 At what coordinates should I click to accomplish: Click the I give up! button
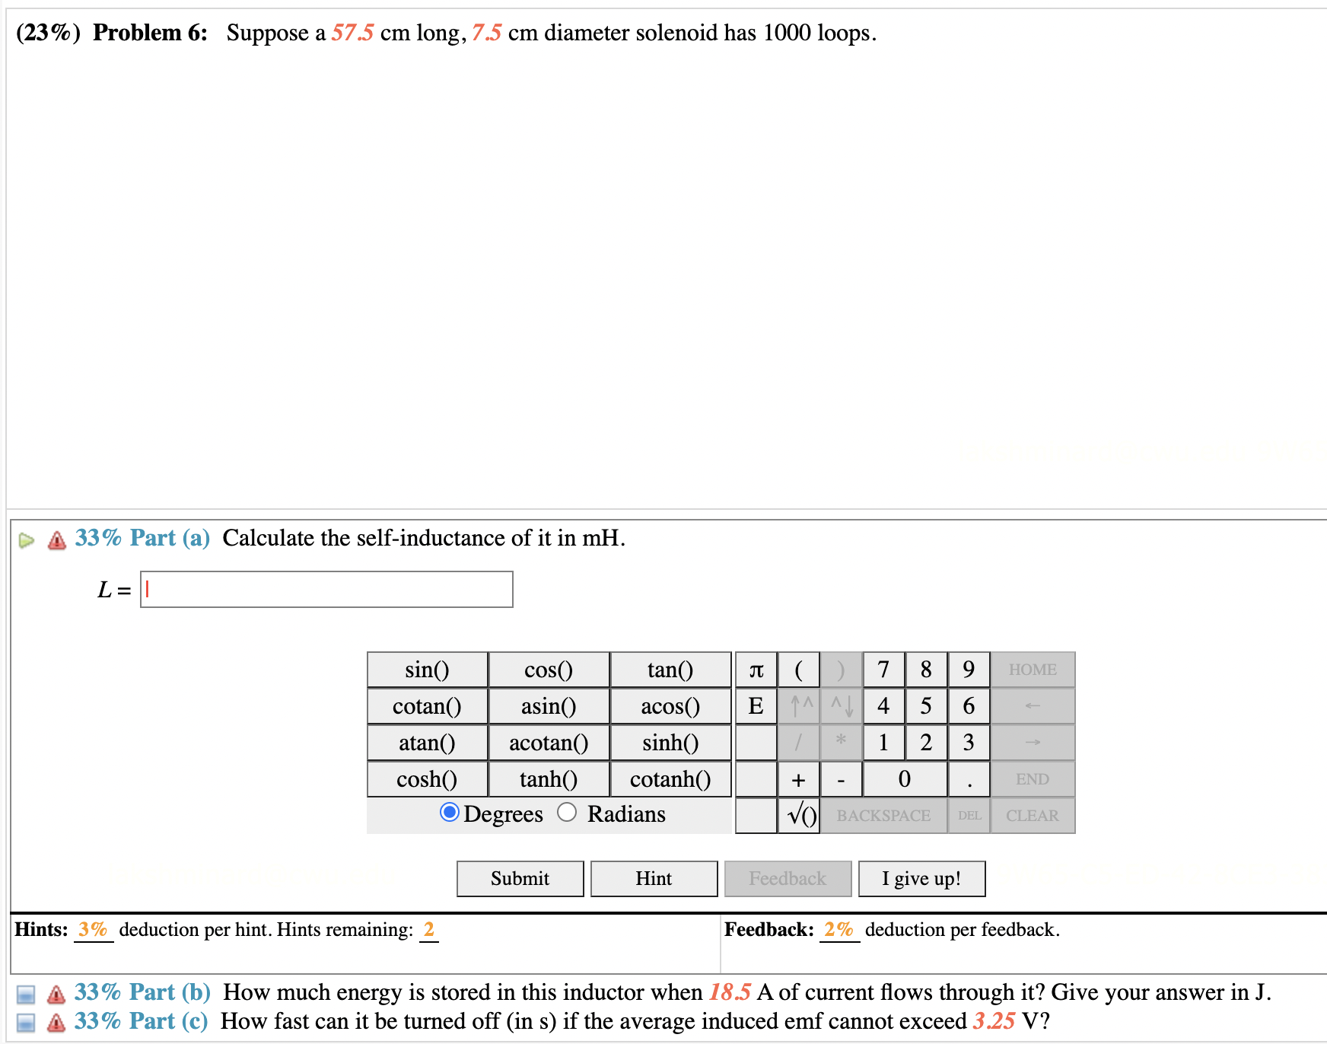click(921, 878)
